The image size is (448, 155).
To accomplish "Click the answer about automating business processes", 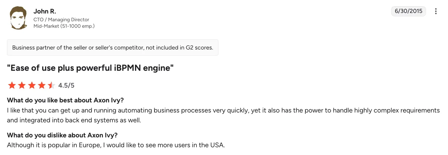I will (223, 110).
